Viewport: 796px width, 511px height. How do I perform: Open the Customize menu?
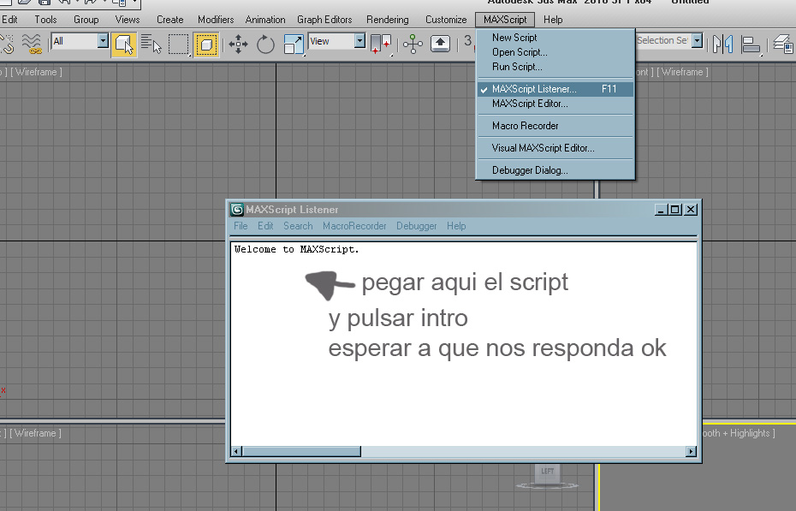[446, 20]
